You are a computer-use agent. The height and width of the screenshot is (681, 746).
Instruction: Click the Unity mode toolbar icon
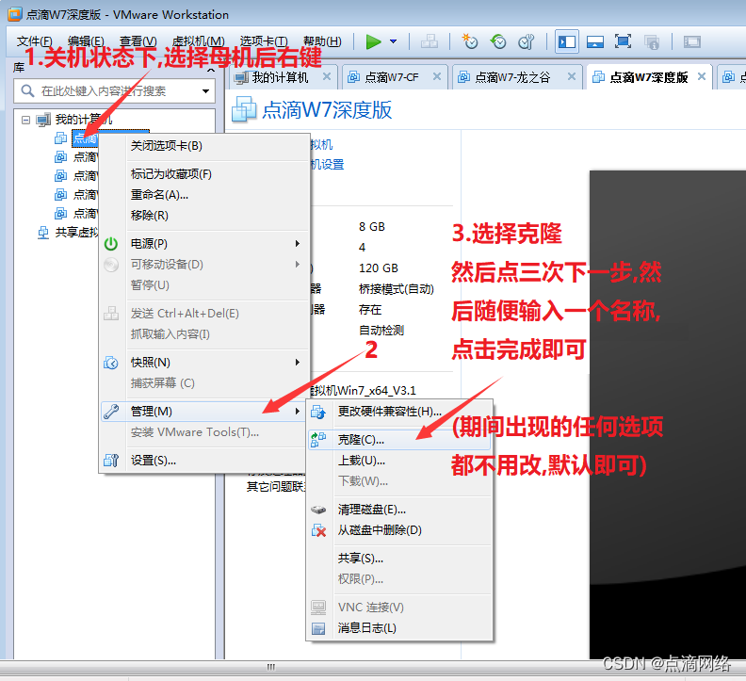point(651,41)
